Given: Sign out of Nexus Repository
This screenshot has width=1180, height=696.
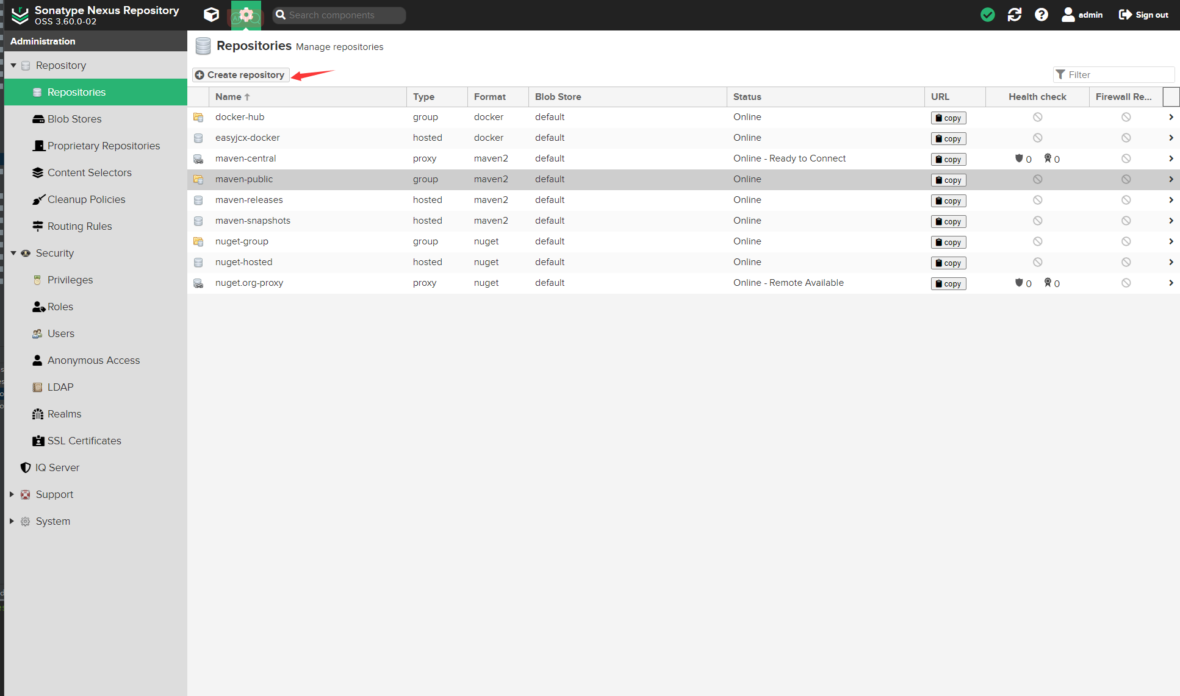Looking at the screenshot, I should 1143,15.
